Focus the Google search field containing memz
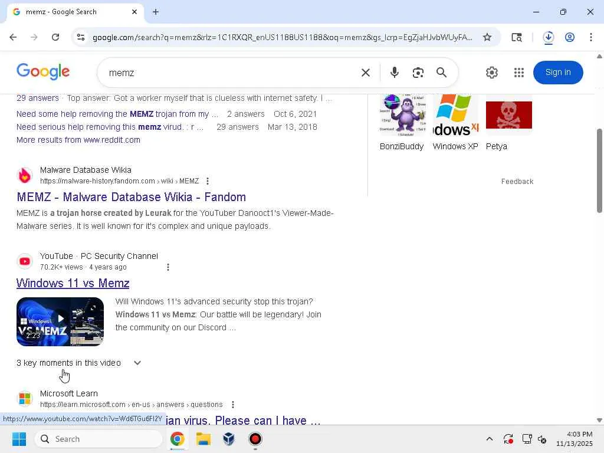This screenshot has width=604, height=453. coord(231,73)
